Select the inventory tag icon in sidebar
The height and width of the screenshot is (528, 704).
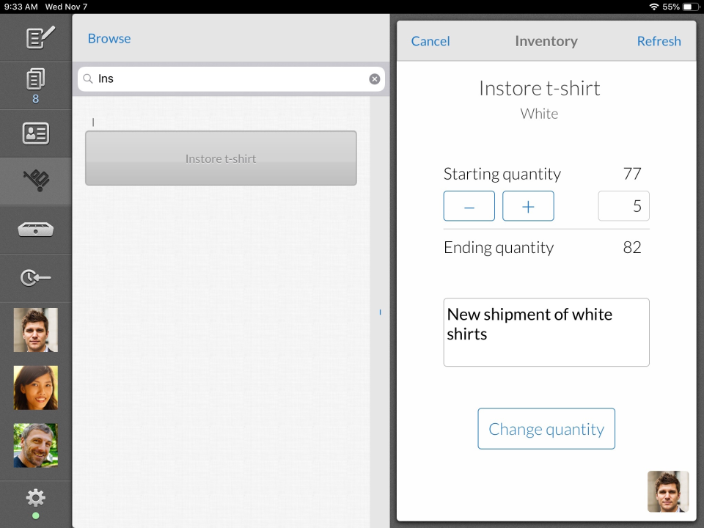point(36,180)
